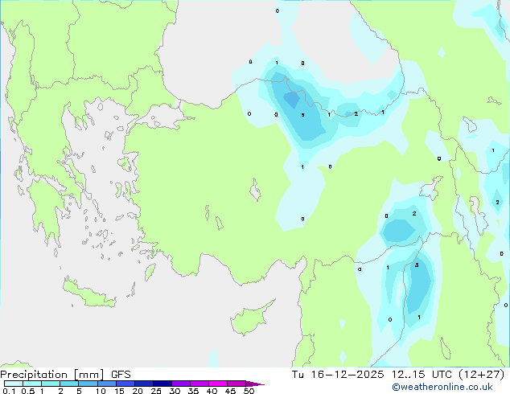The image size is (510, 394).
Task: Click the '5' precipitation value on the map
Action: [302, 115]
